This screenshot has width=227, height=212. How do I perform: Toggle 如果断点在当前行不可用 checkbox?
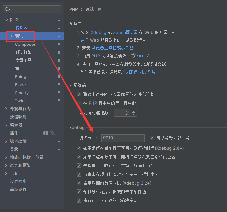[x=79, y=148]
